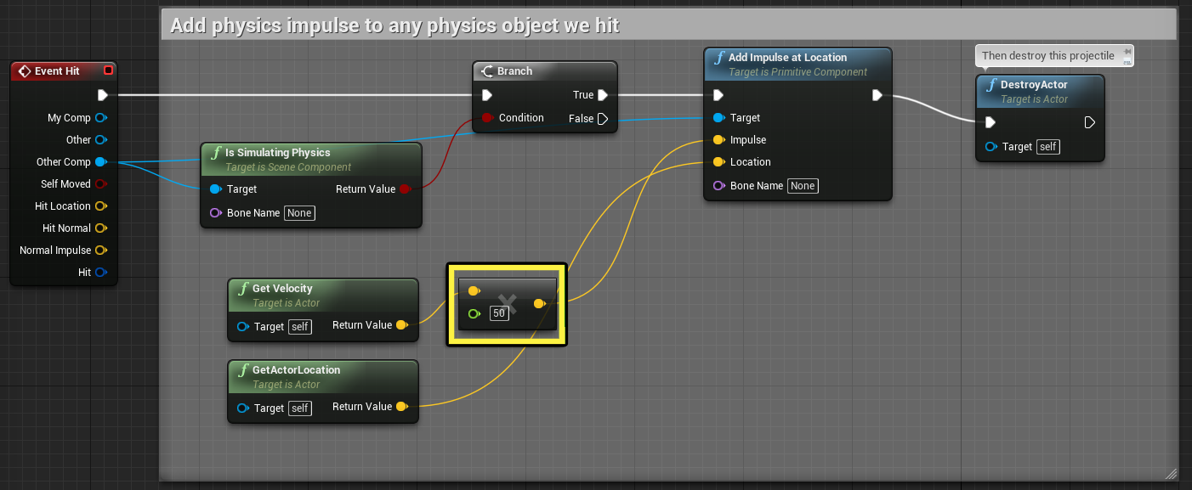Click the Event Hit red delegate pin
1192x490 pixels.
[x=108, y=70]
